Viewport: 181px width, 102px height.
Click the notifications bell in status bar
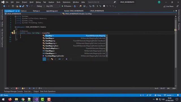pyautogui.click(x=178, y=95)
